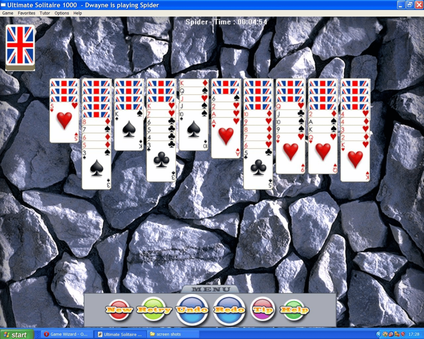
Task: Select the King of diamonds in fifth column
Action: (193, 83)
